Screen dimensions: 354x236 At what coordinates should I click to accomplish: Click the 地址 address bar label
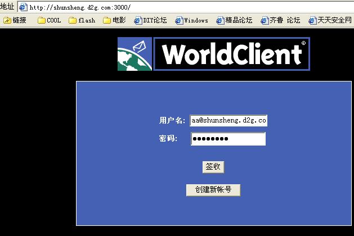(7, 7)
